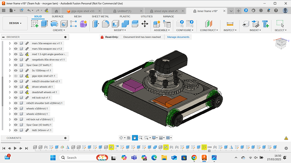Image resolution: width=291 pixels, height=163 pixels.
Task: Open the Measure tool under Inspect
Action: coord(230,24)
